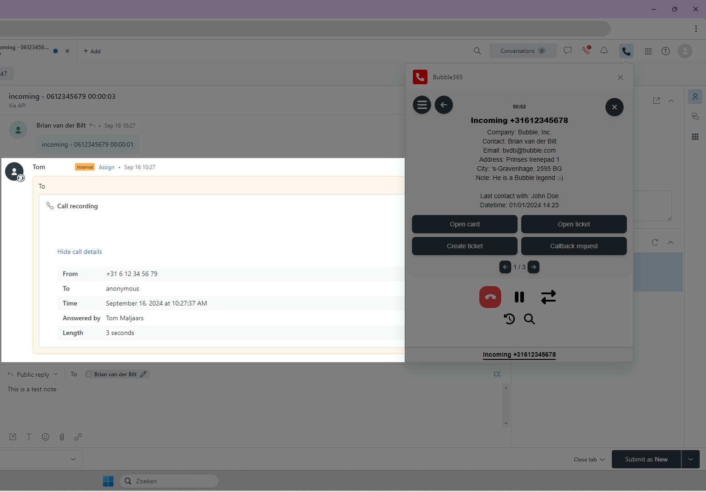Click the magnifier icon in phone widget
Screen dimensions: 706x492
click(529, 319)
